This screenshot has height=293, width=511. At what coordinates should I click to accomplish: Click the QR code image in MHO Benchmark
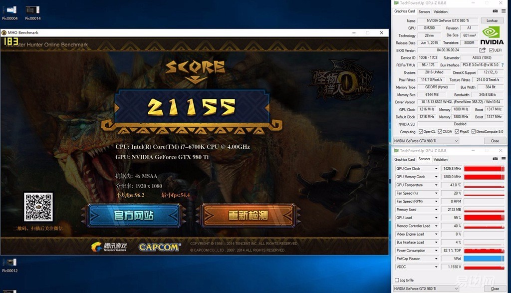[x=38, y=207]
